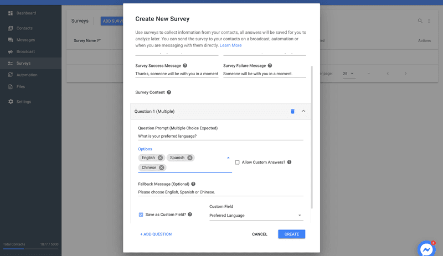This screenshot has width=443, height=256.
Task: Click the Files sidebar icon
Action: point(11,87)
